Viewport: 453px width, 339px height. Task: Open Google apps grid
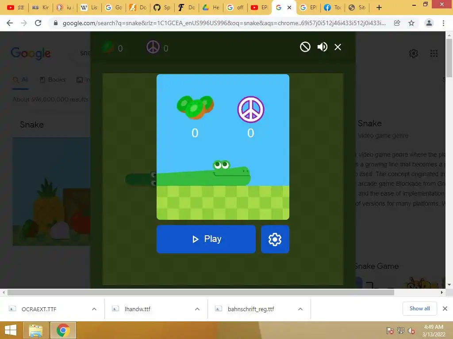[434, 53]
